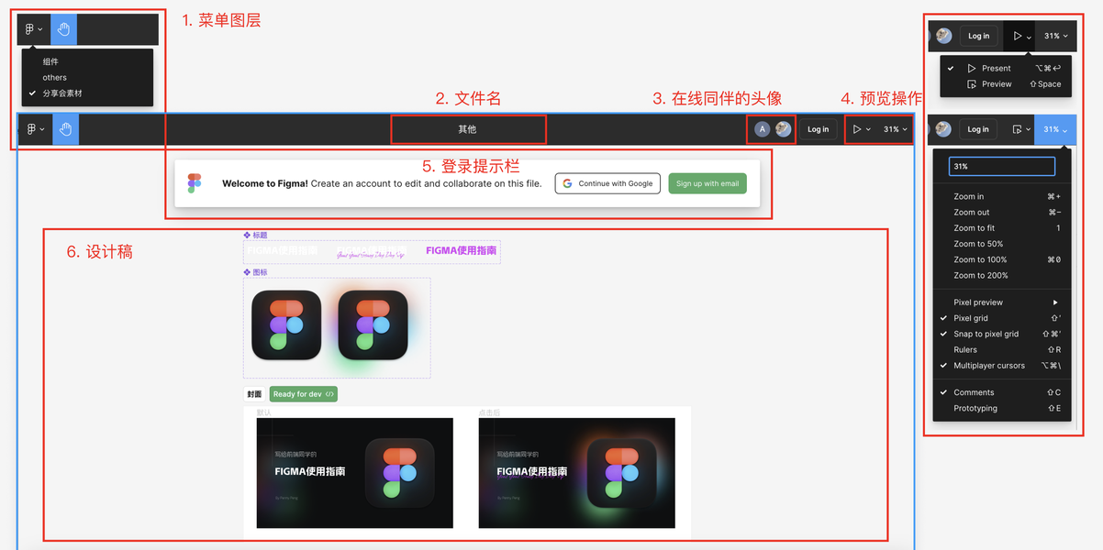
Task: Click the Figma logo in the Welcome banner
Action: (194, 183)
